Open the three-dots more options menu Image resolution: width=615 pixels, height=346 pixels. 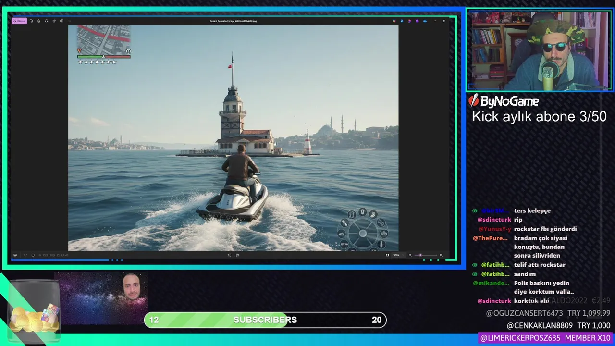tap(69, 21)
